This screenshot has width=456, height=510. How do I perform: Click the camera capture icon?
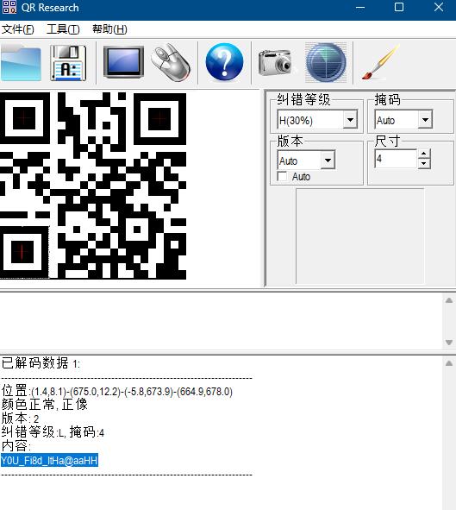pos(277,62)
